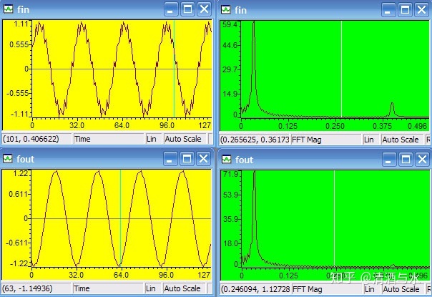Click the x-axis label 96.0 in fout Time plot

click(x=167, y=275)
